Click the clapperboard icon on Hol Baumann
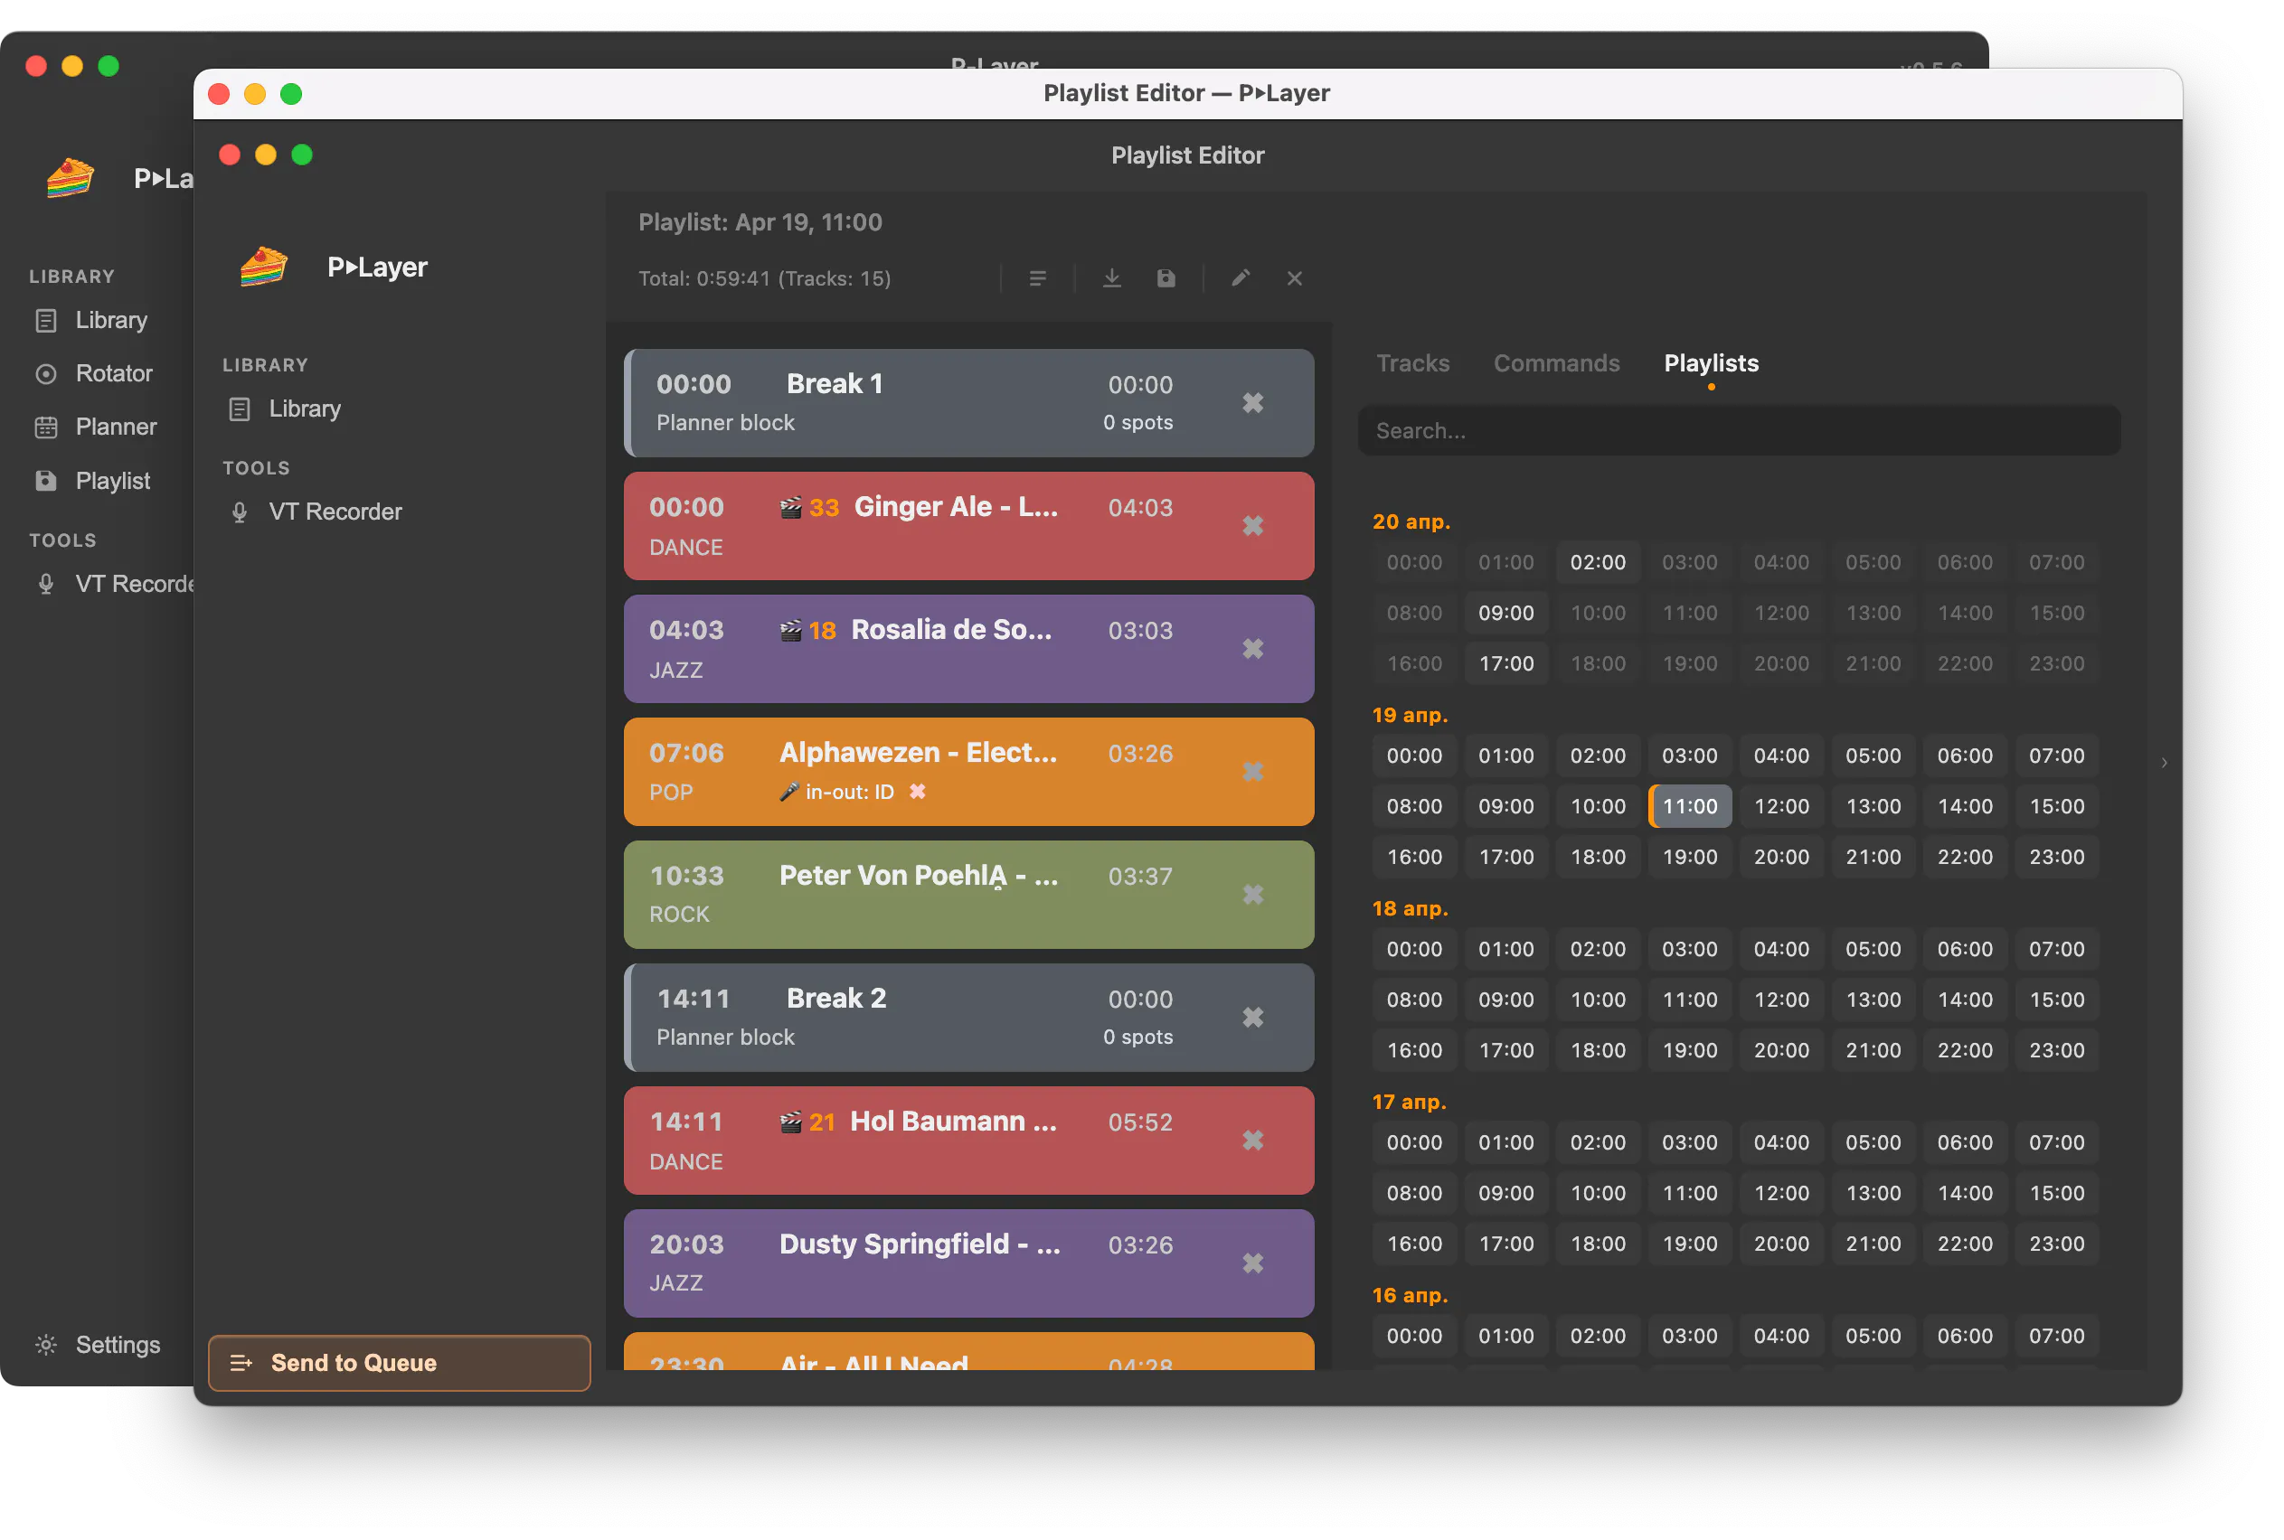This screenshot has height=1540, width=2284. pos(790,1122)
